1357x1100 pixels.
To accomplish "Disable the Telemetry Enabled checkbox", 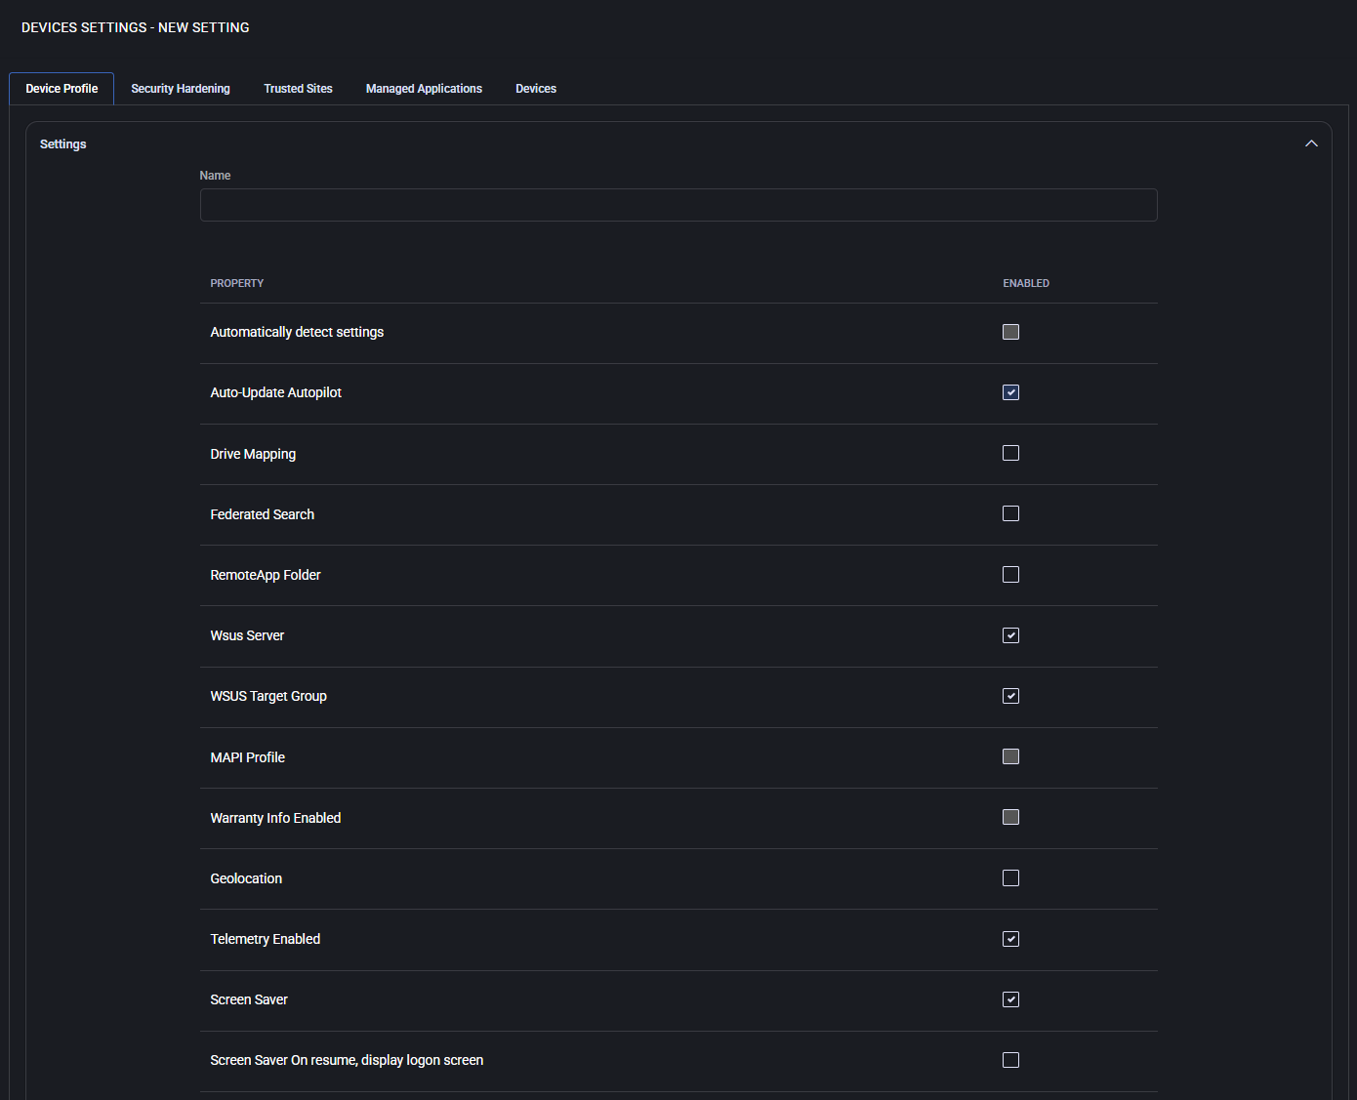I will point(1010,939).
